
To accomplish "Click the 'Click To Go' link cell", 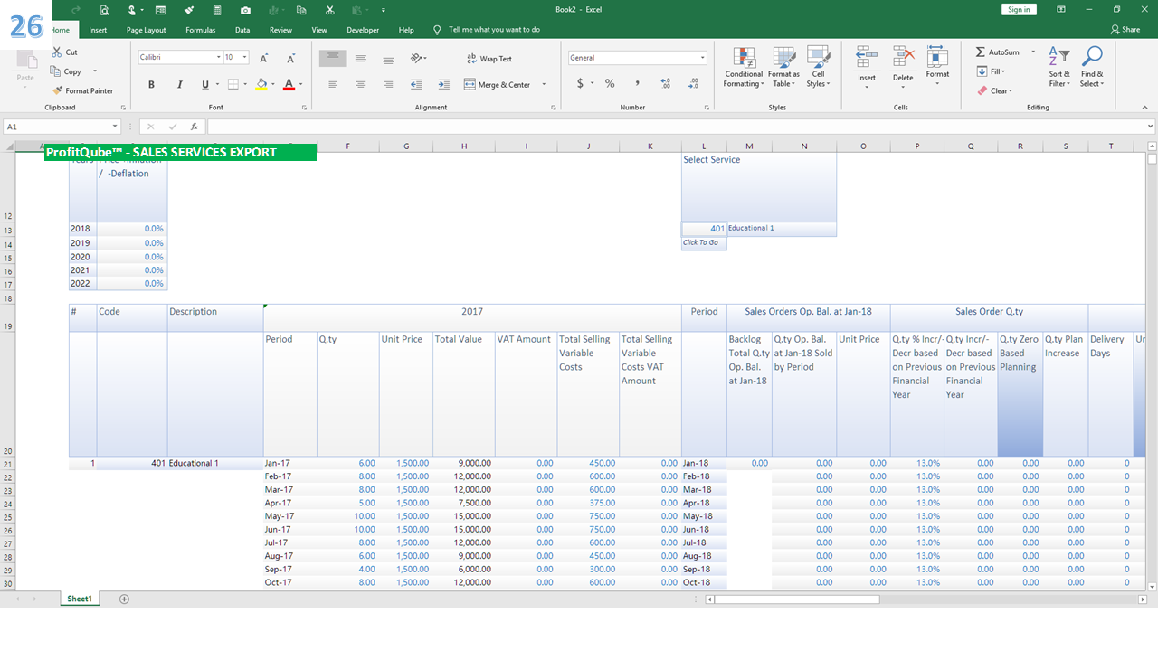I will [704, 242].
